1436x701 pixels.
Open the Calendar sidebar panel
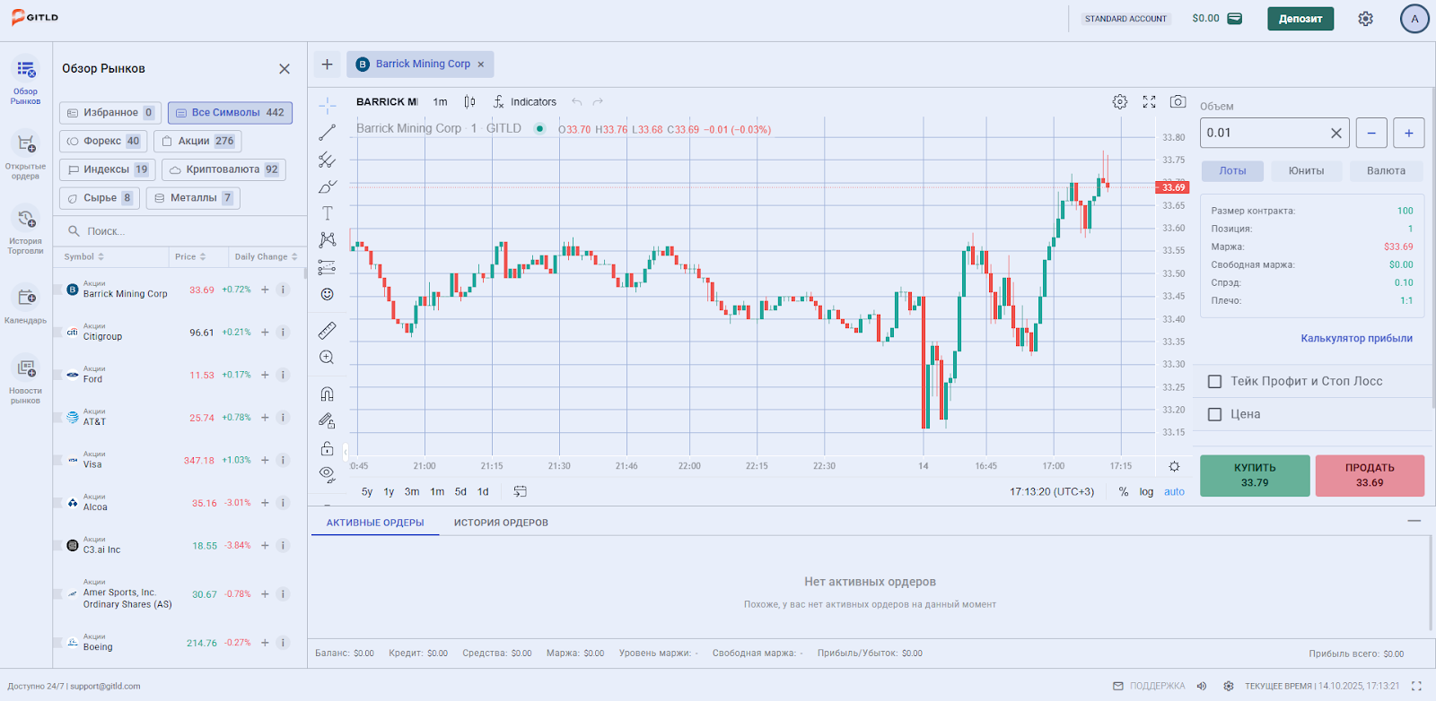point(26,304)
